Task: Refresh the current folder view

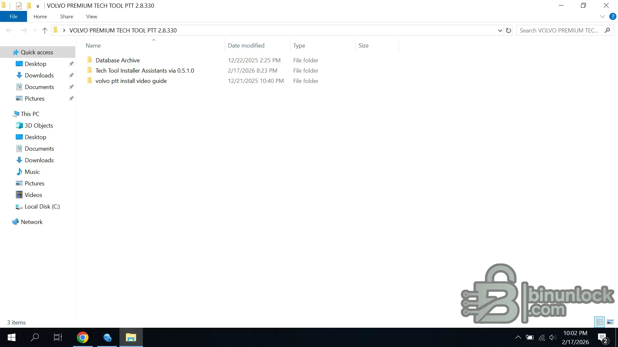Action: (509, 31)
